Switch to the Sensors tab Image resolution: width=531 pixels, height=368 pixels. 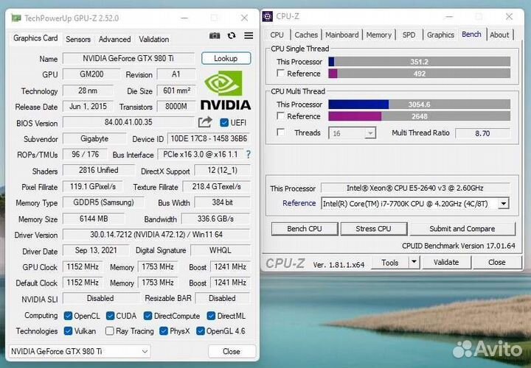click(x=78, y=39)
